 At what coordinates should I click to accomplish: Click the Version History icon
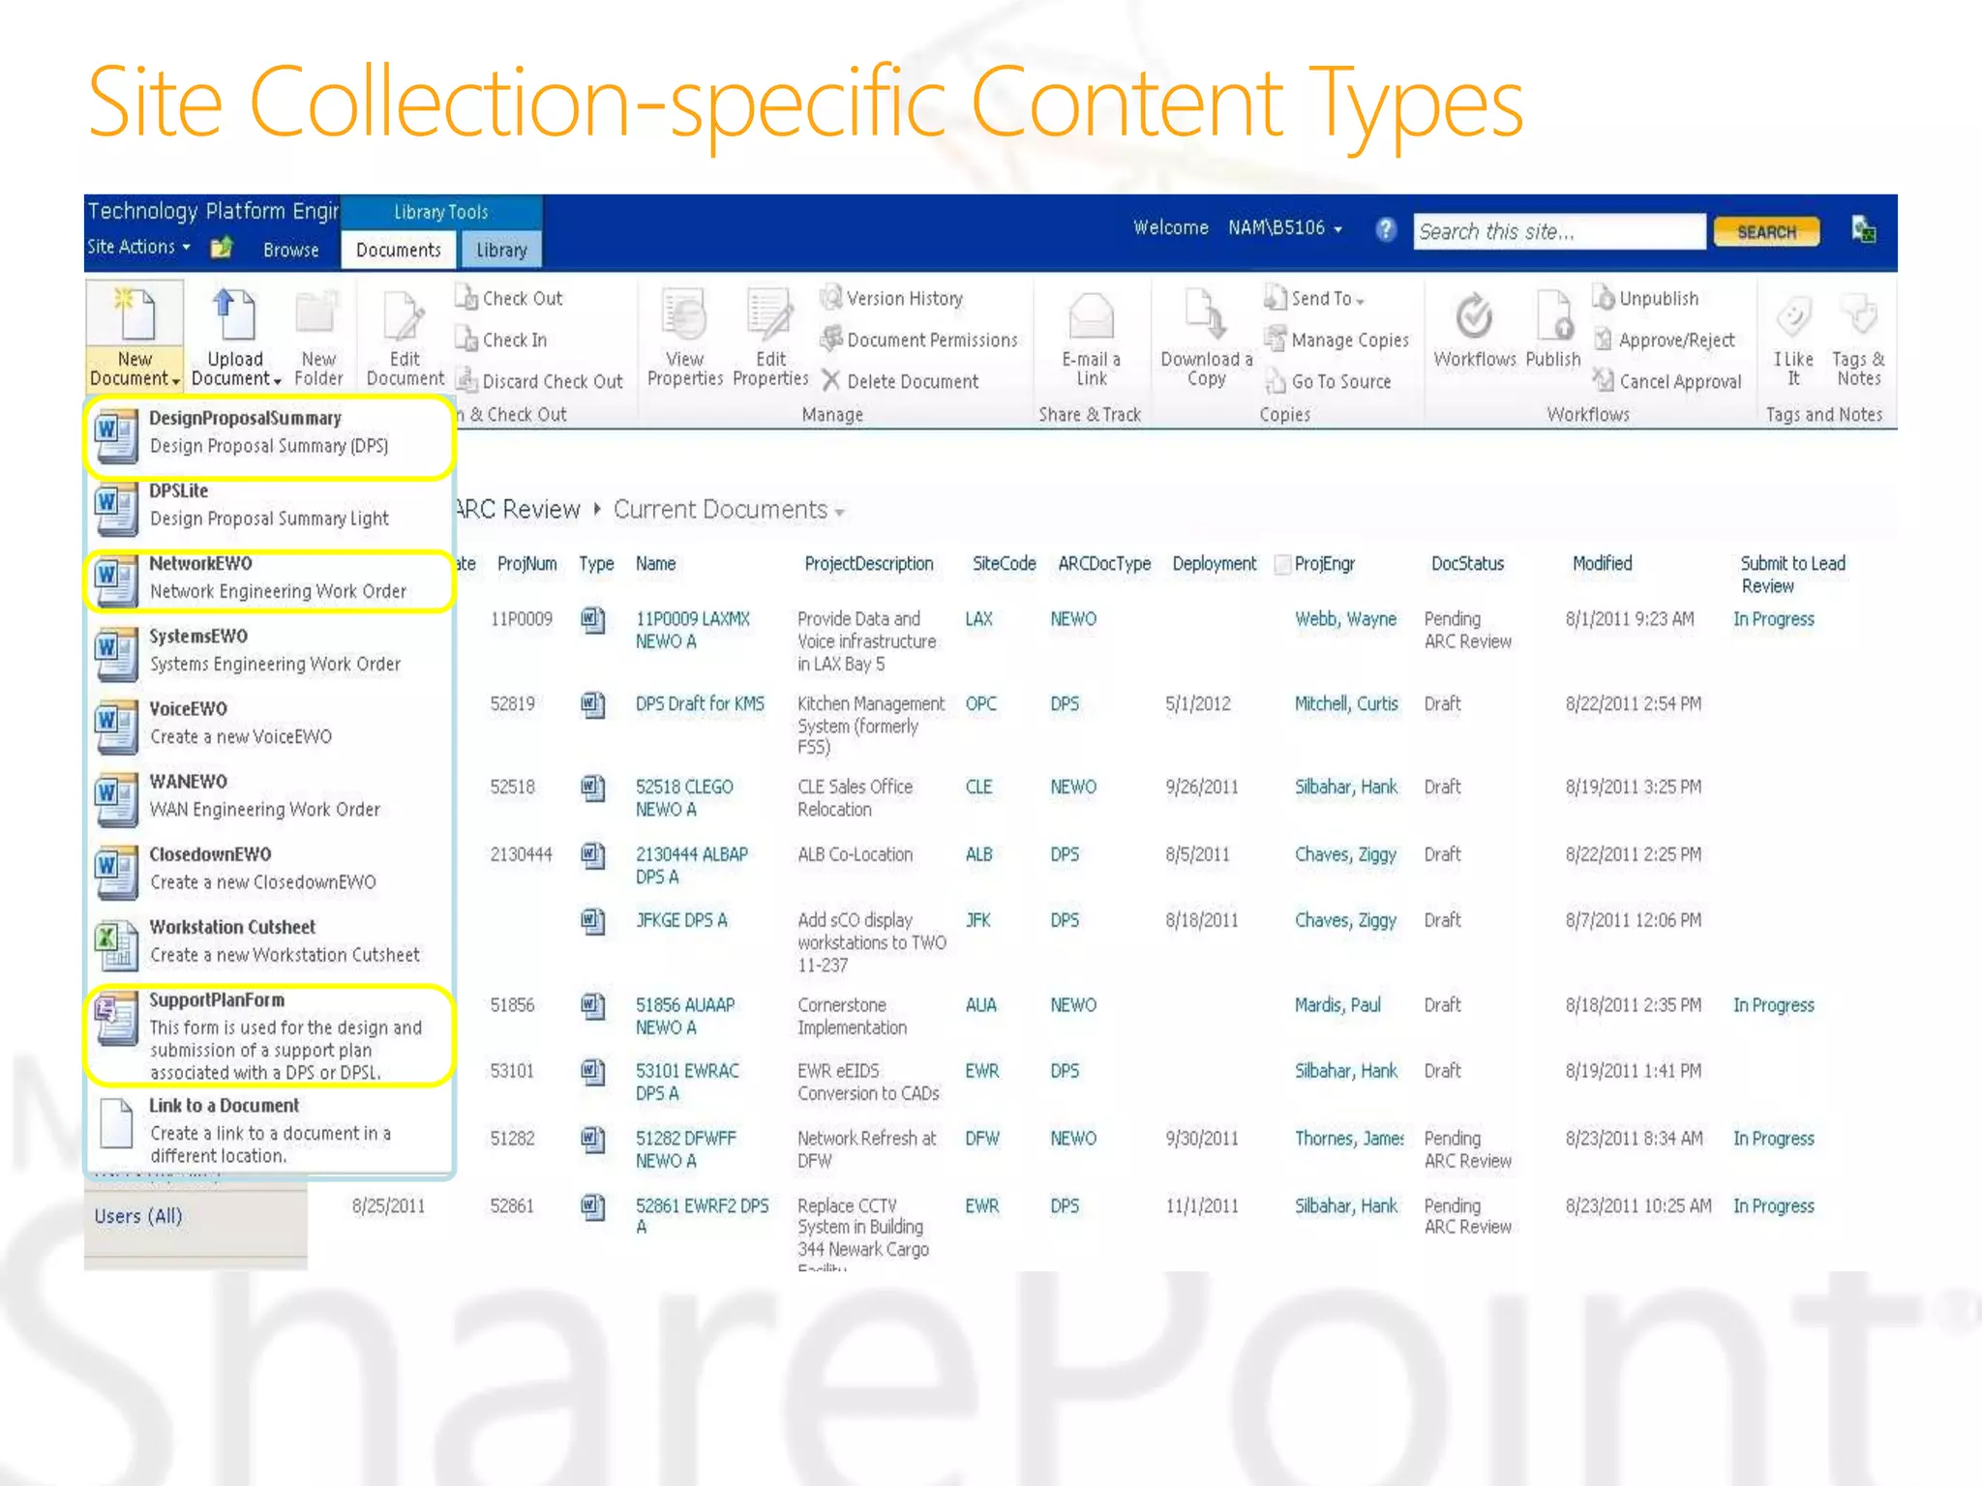pyautogui.click(x=830, y=298)
